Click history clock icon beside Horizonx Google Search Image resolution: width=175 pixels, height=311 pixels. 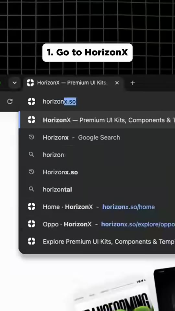[x=31, y=137]
